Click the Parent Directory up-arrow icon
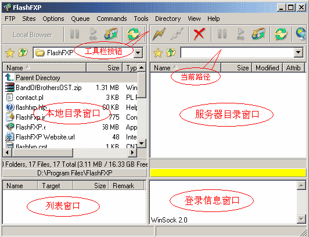Image resolution: width=309 pixels, height=237 pixels. click(9, 77)
